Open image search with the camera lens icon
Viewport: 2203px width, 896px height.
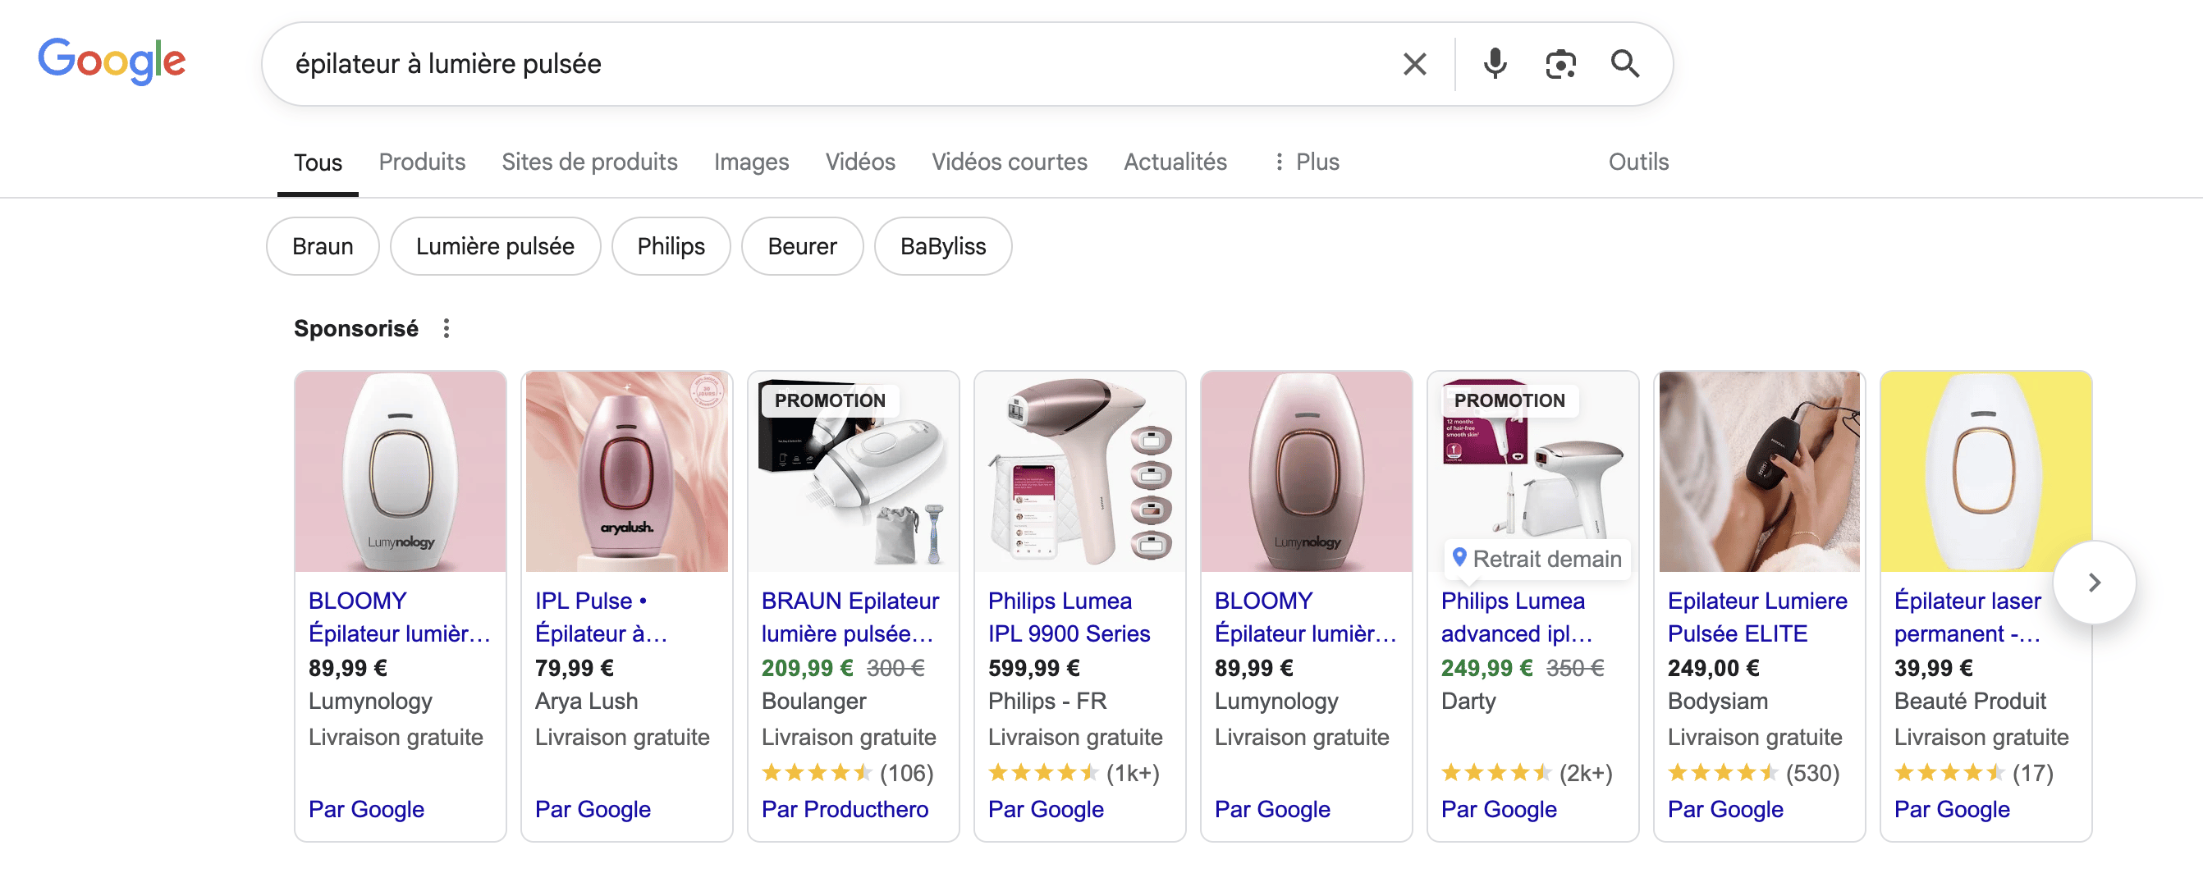[x=1560, y=64]
